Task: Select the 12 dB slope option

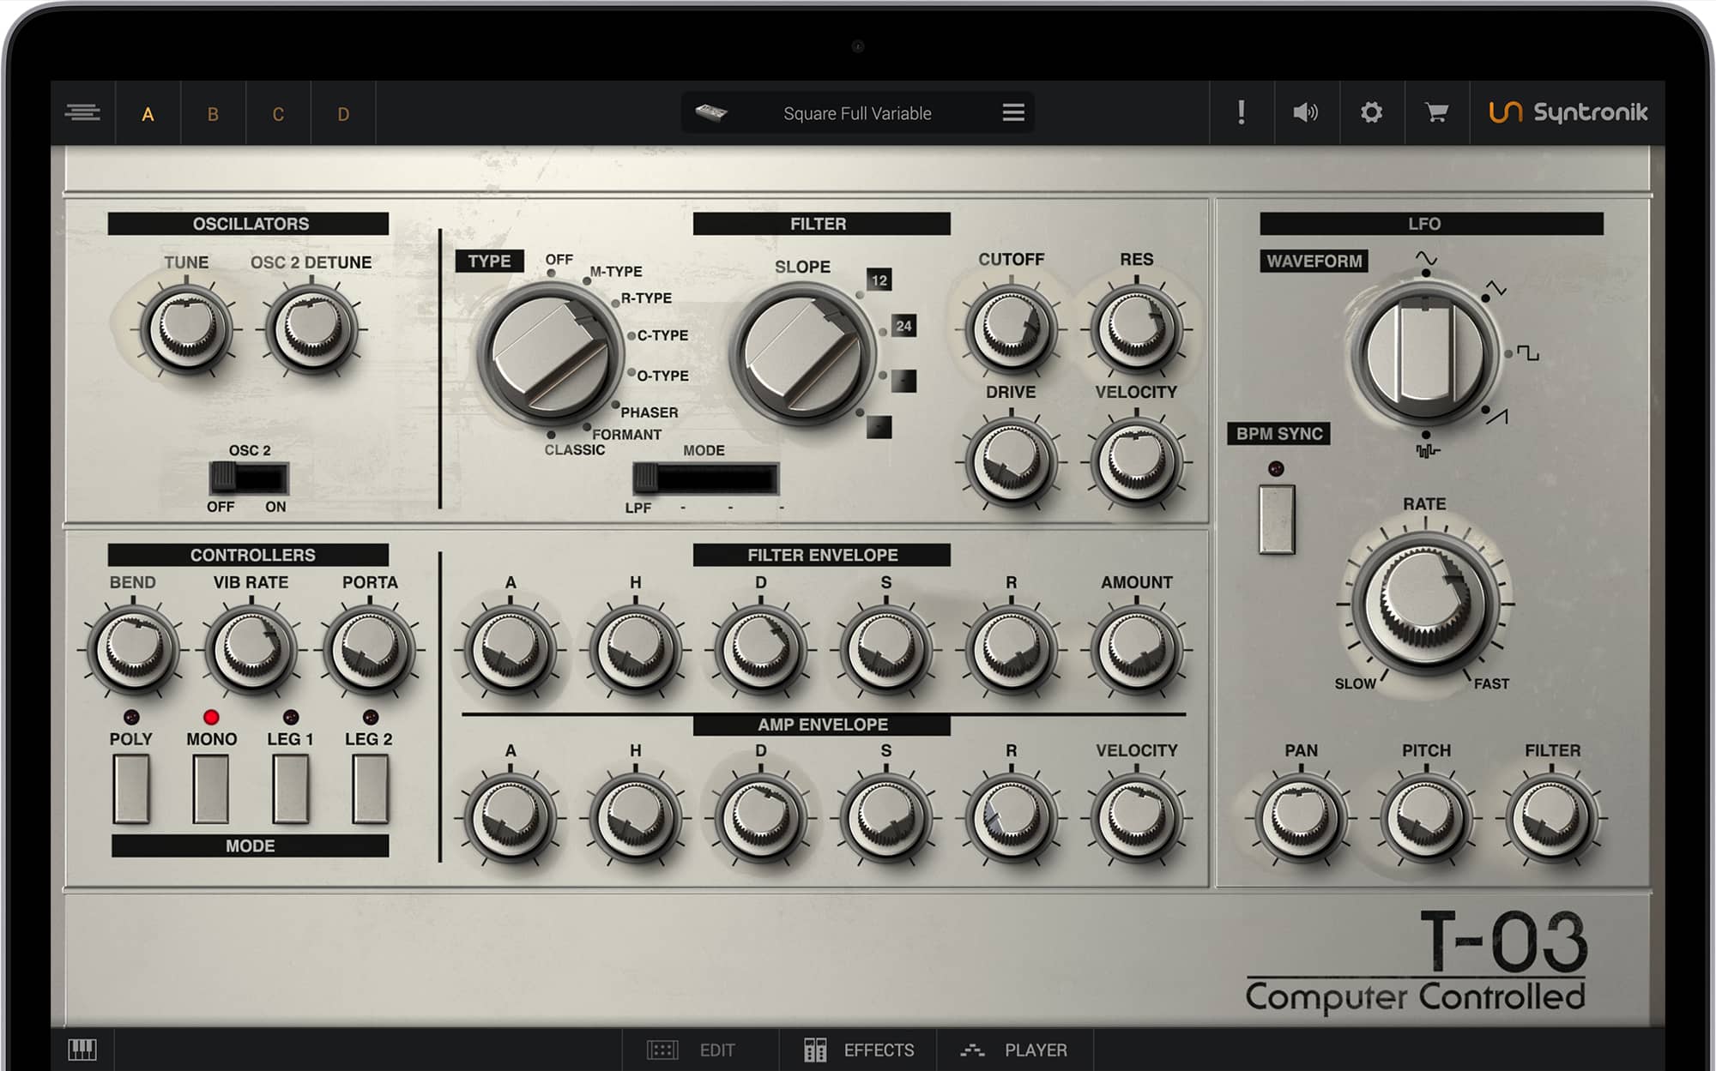Action: click(879, 280)
